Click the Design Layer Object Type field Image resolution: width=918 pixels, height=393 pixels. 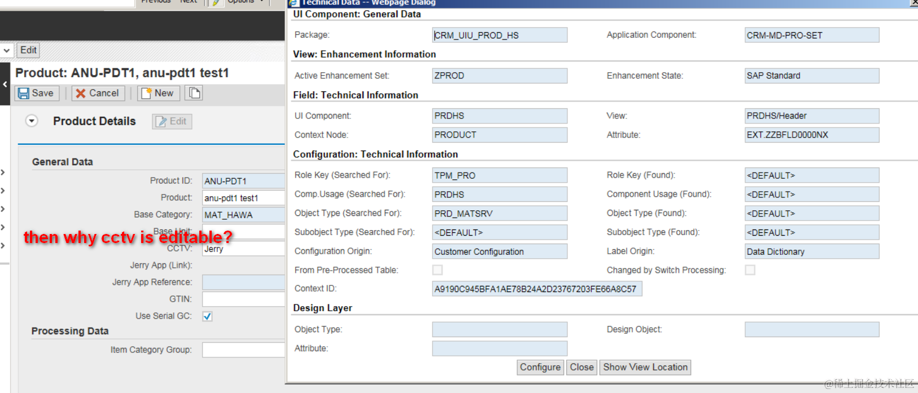[x=500, y=329]
